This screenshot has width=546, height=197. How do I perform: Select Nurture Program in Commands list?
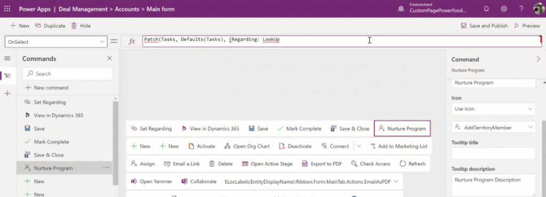coord(65,168)
